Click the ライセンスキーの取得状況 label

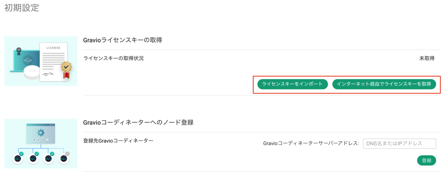tap(113, 58)
